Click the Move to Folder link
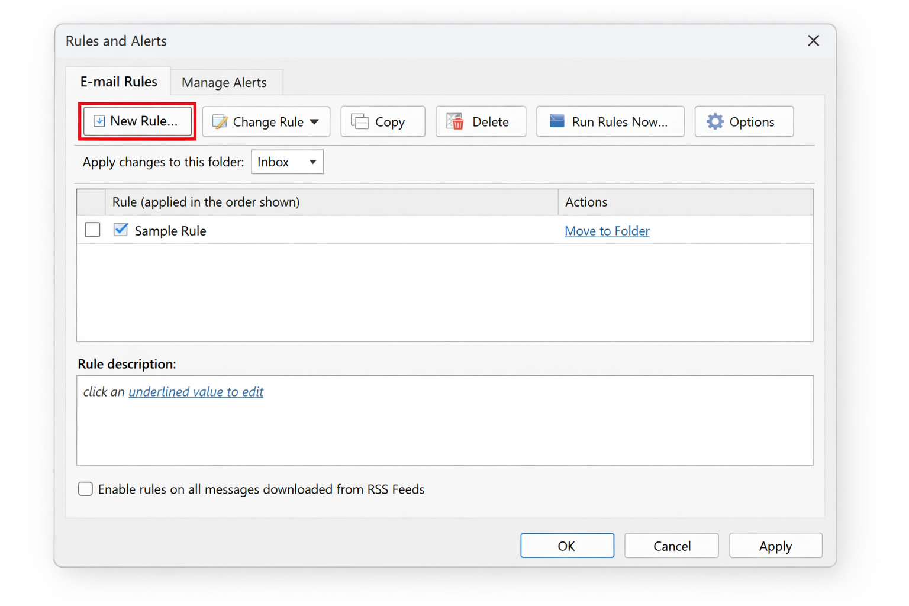909x606 pixels. 607,231
